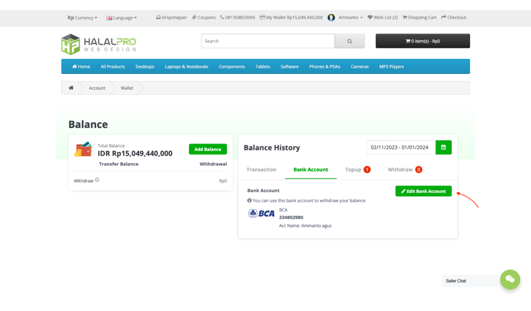Expand the Currency dropdown

click(x=82, y=18)
